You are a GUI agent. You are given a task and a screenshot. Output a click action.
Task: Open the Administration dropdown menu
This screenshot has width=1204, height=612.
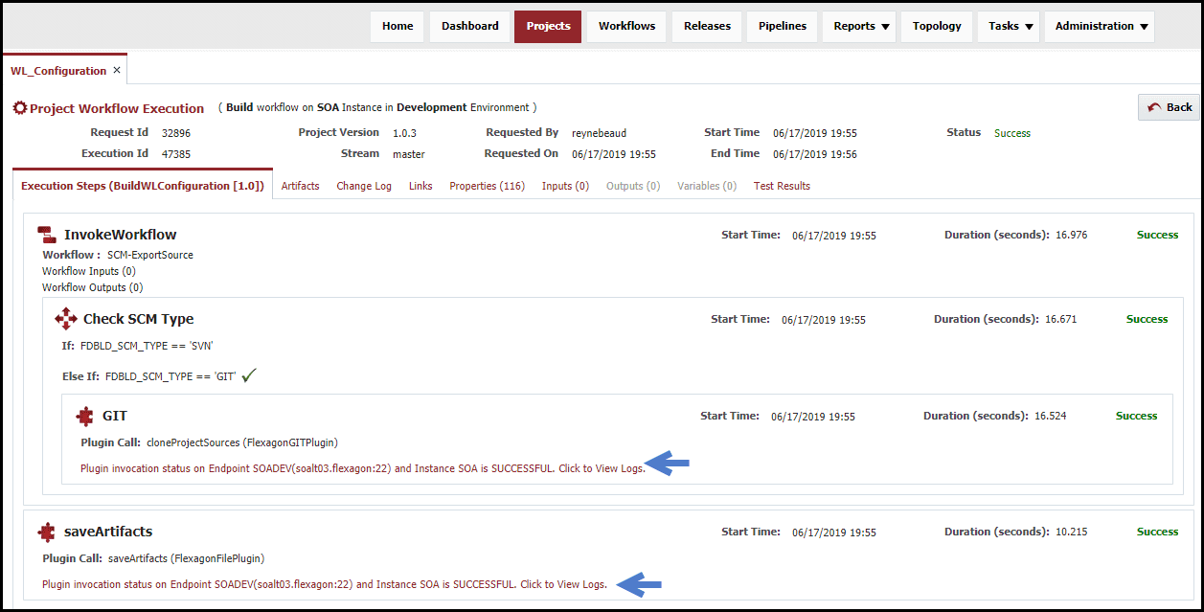pyautogui.click(x=1100, y=26)
